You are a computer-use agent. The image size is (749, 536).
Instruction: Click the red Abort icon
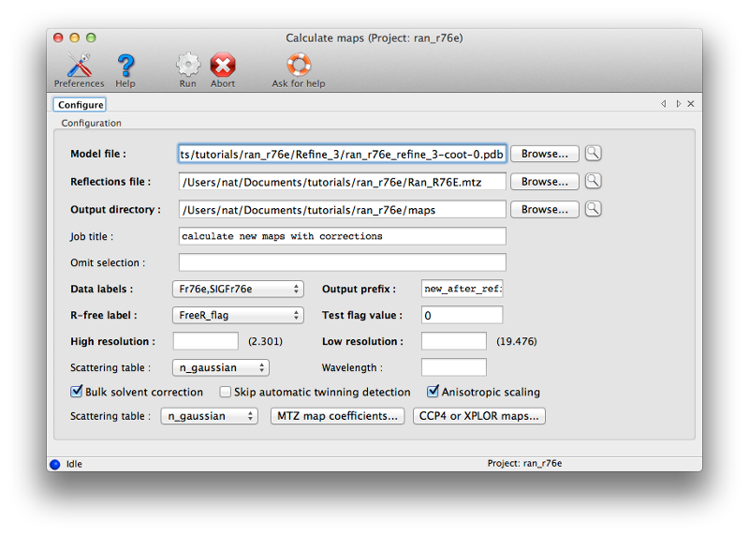pos(223,66)
